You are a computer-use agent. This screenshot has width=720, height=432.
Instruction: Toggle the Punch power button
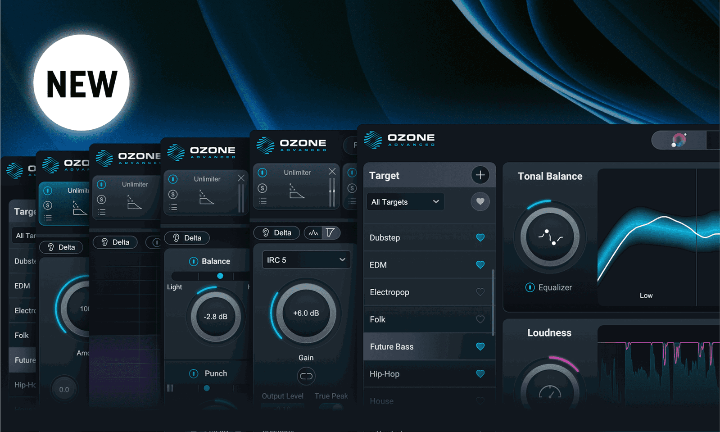click(194, 373)
